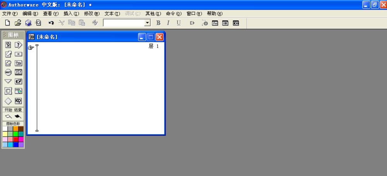Open the 命令 menu

click(x=174, y=14)
